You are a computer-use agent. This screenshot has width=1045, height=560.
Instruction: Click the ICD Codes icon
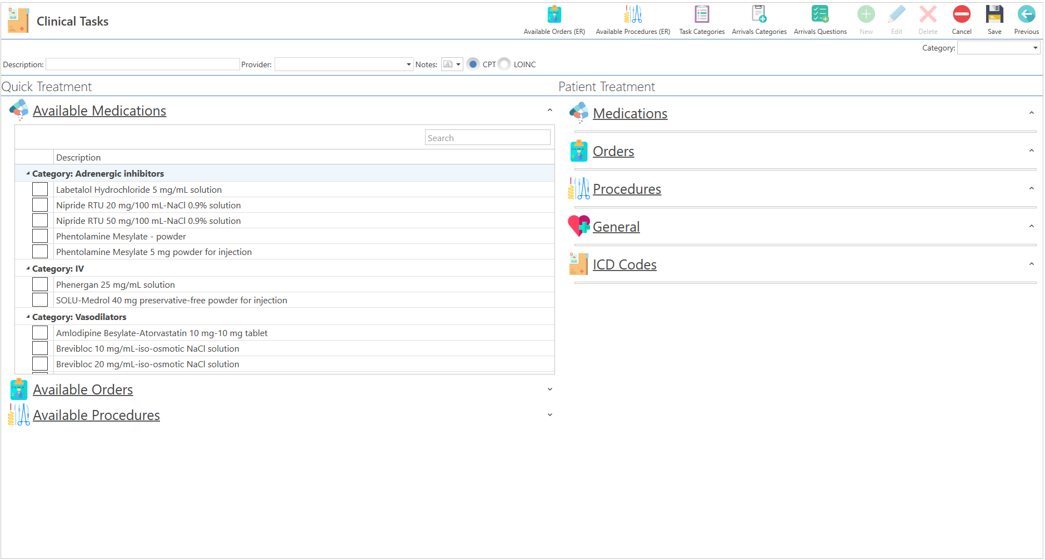579,264
